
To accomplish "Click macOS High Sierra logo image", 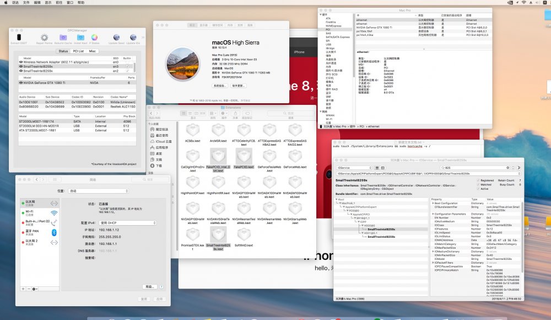I will tap(183, 64).
